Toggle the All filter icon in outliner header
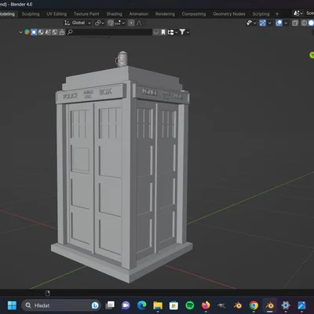The height and width of the screenshot is (314, 314). (27, 32)
